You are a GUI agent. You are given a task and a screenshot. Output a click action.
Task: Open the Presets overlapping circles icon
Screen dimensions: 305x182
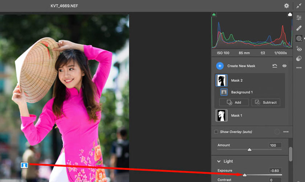click(299, 58)
